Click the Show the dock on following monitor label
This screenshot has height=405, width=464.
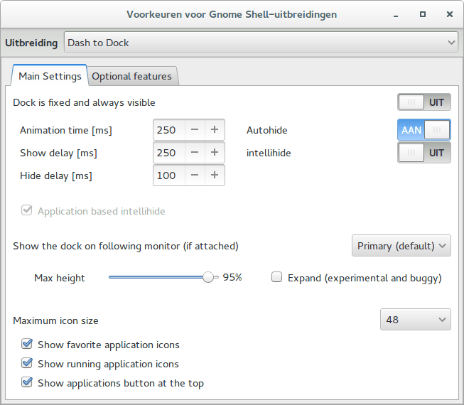coord(126,246)
